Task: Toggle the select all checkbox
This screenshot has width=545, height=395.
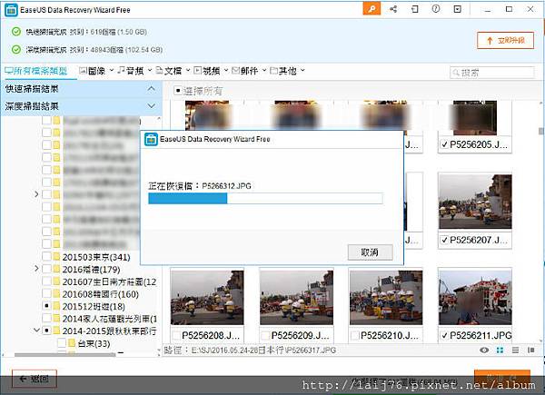Action: click(x=178, y=91)
